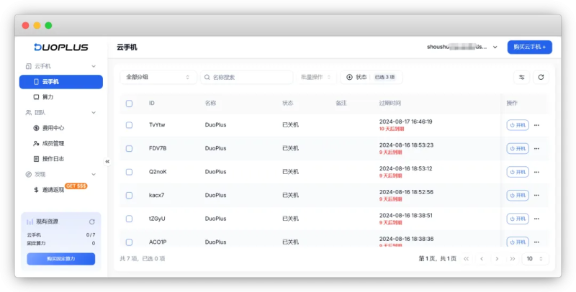The height and width of the screenshot is (292, 576).
Task: Open the 全部分组 group dropdown
Action: point(158,77)
